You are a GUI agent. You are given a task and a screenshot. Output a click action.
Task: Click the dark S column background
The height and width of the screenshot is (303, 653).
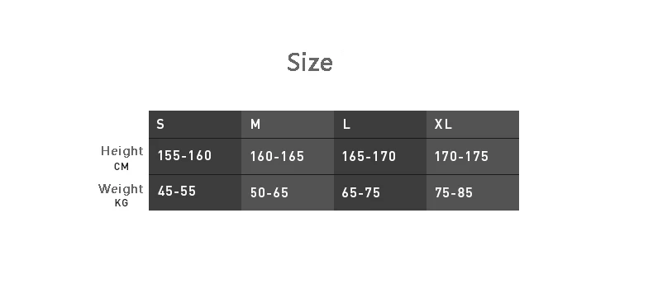click(195, 161)
